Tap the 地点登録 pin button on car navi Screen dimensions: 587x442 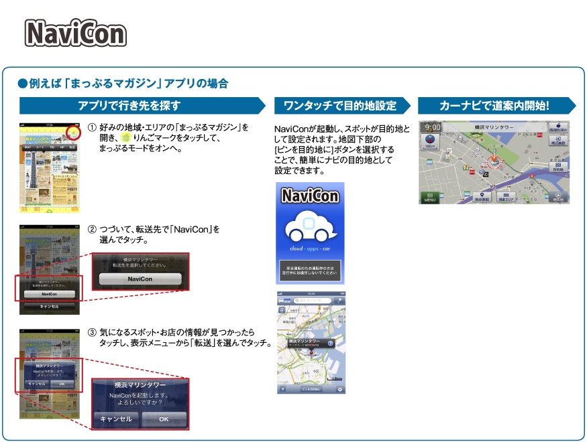[x=482, y=197]
